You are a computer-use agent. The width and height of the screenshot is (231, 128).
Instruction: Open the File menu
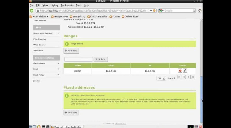32,5
